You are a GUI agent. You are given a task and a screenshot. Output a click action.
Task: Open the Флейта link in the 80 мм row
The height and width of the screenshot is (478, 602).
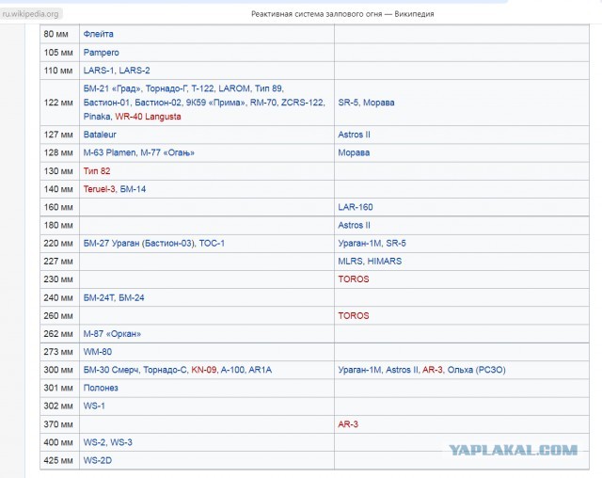(98, 34)
